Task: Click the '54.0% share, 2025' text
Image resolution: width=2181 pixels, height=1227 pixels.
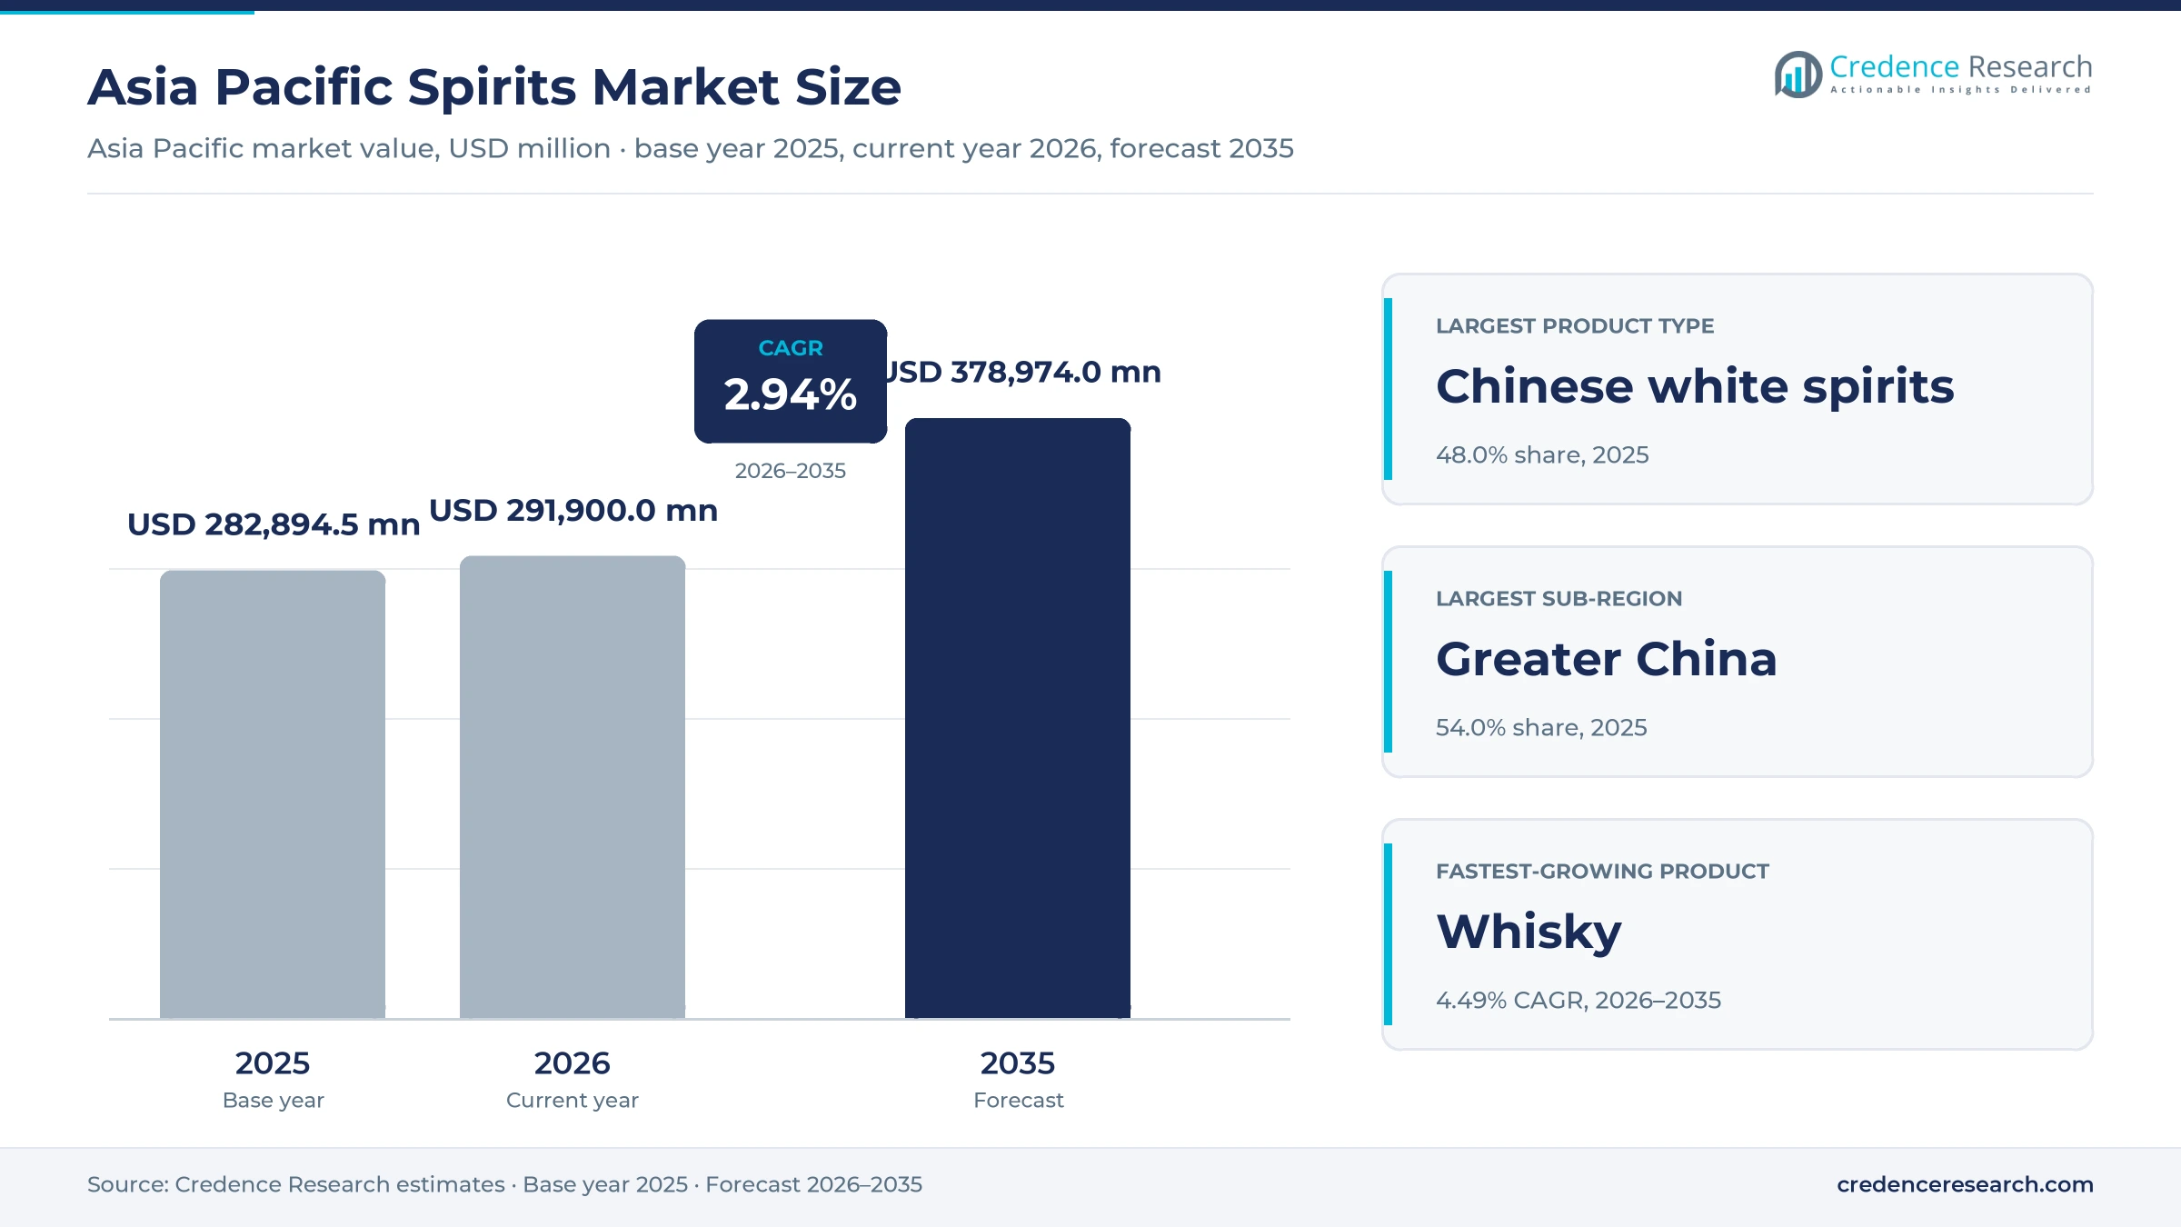Action: [x=1541, y=728]
